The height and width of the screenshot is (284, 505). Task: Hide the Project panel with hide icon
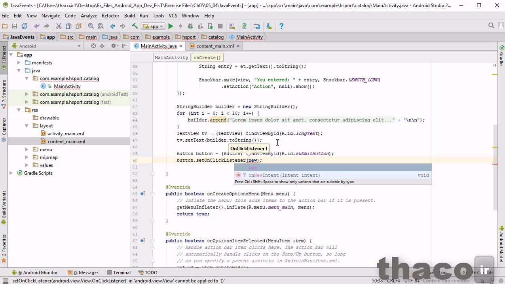125,46
